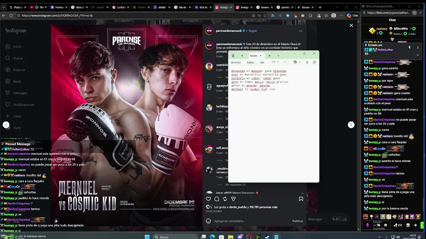Click the Copilot icon in Notepad
The image size is (426, 239).
pyautogui.click(x=295, y=62)
